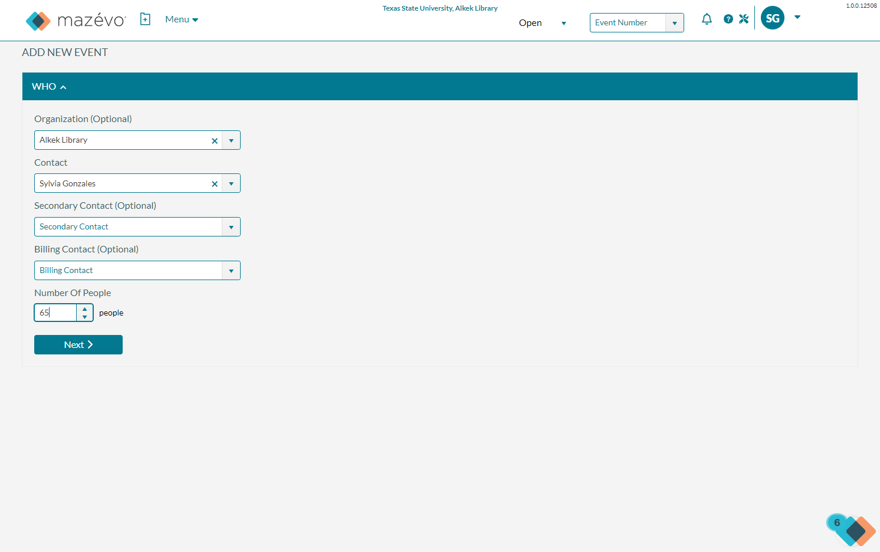
Task: Expand the Organization dropdown arrow
Action: [231, 140]
